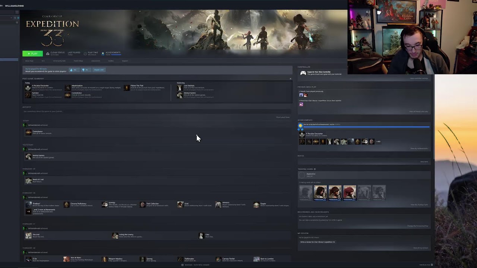Screen dimensions: 477x268
Task: Click Gestral Games icon under Yesterday activity
Action: pyautogui.click(x=28, y=157)
